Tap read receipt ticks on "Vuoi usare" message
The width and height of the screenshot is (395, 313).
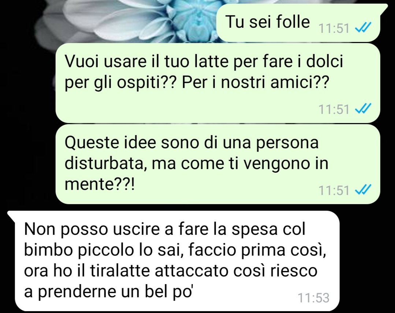click(363, 109)
